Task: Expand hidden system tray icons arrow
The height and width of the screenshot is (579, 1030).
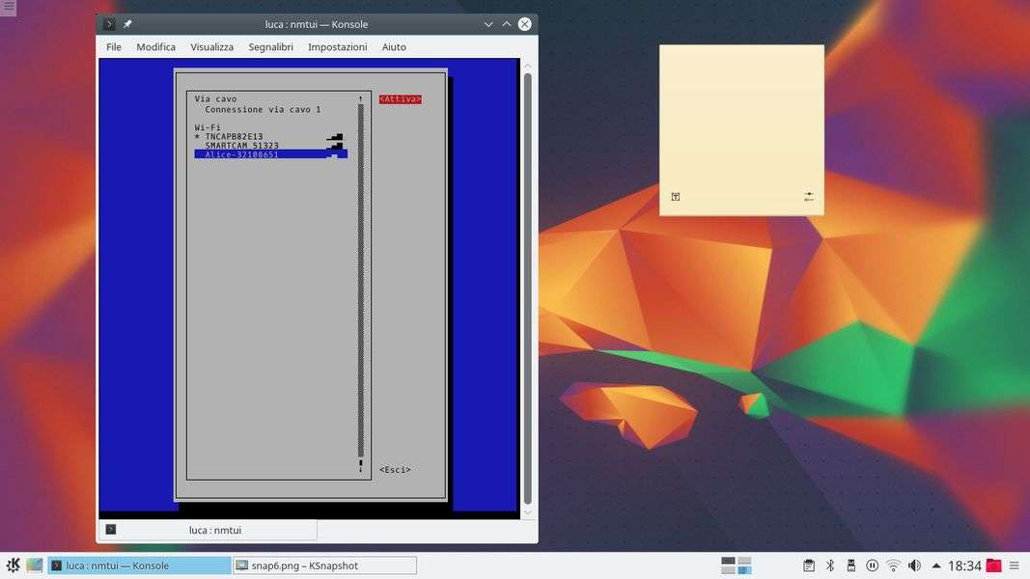Action: point(936,565)
